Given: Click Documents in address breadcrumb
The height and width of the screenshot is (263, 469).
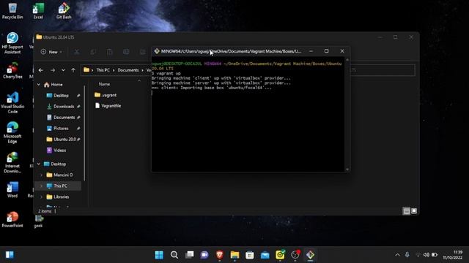Looking at the screenshot, I should [128, 70].
